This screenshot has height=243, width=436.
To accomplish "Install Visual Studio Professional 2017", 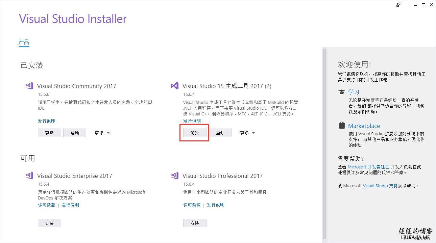I will pos(195,223).
